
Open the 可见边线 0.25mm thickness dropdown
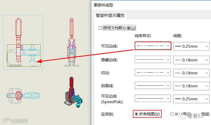[191, 46]
